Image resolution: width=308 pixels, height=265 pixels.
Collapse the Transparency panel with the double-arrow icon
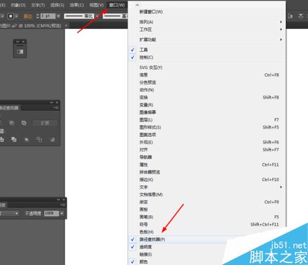(x=59, y=200)
